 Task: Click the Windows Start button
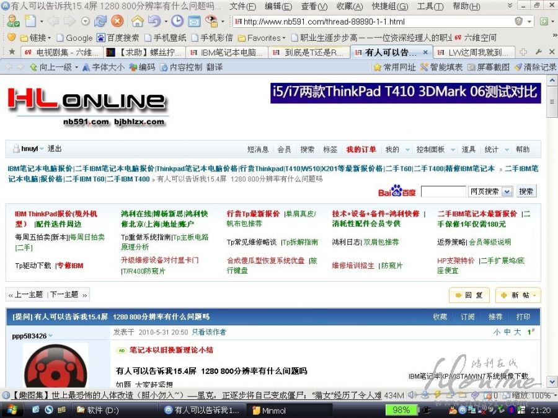pyautogui.click(x=11, y=410)
